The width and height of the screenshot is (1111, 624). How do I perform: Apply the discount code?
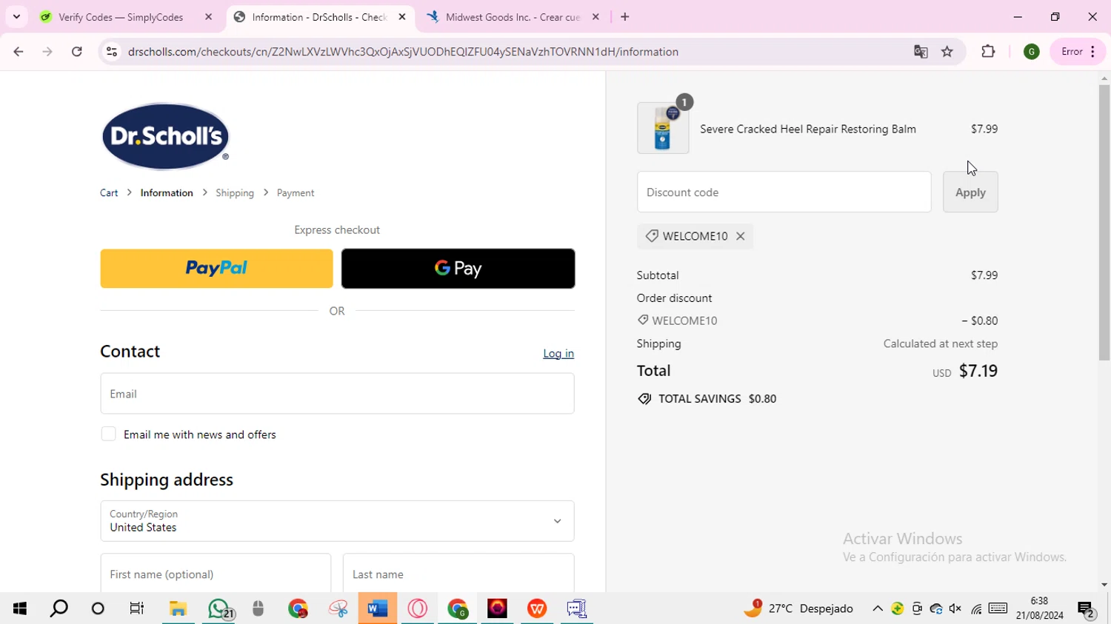[970, 192]
